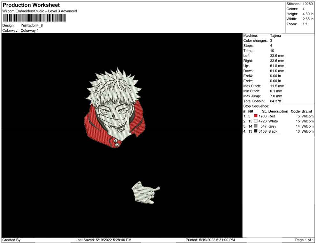The height and width of the screenshot is (243, 316).
Task: Click 'Printed: 5/19/2022 5:31:00 PM'
Action: 210,240
